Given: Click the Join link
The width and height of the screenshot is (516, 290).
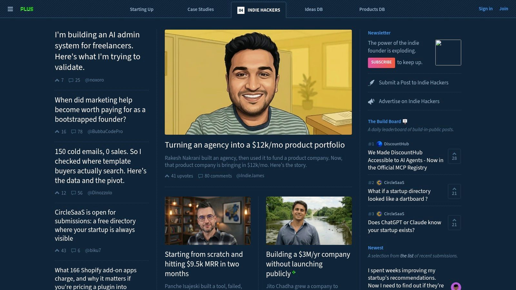Looking at the screenshot, I should click(504, 9).
